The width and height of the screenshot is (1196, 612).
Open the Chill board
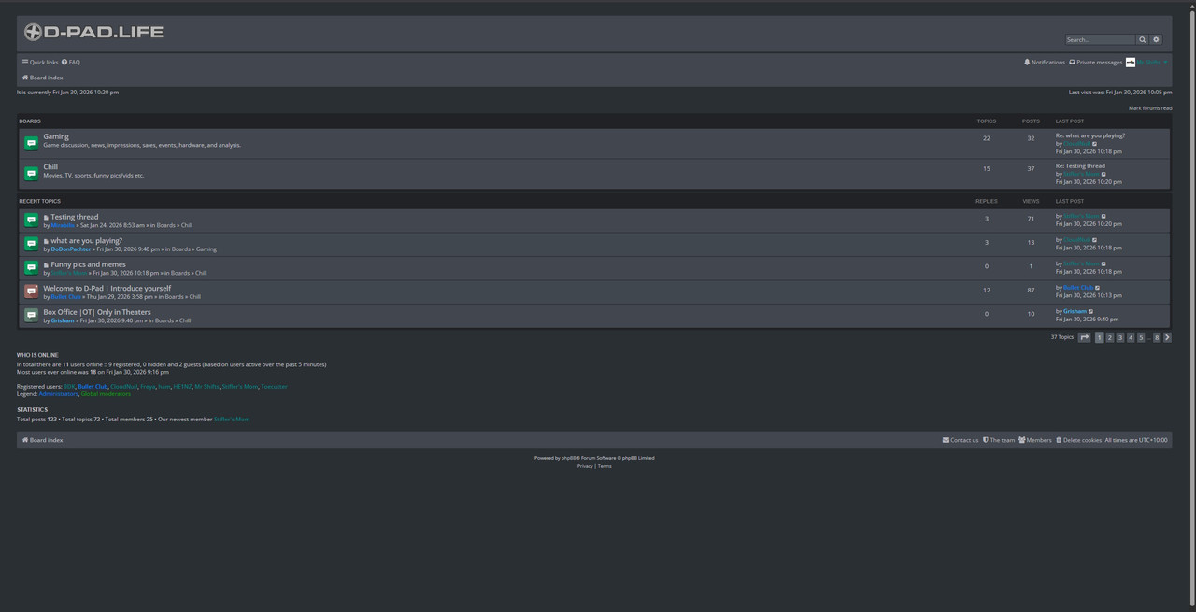[50, 167]
